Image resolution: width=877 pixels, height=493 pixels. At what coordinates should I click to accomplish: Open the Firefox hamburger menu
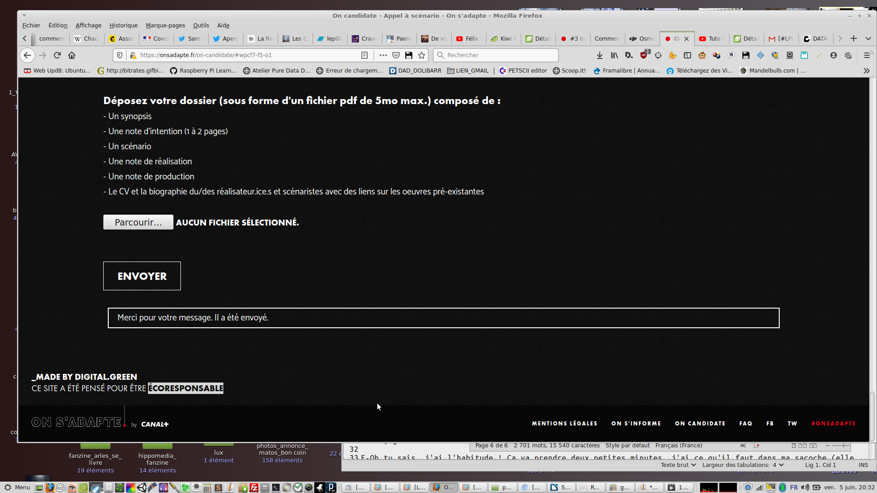tap(866, 55)
